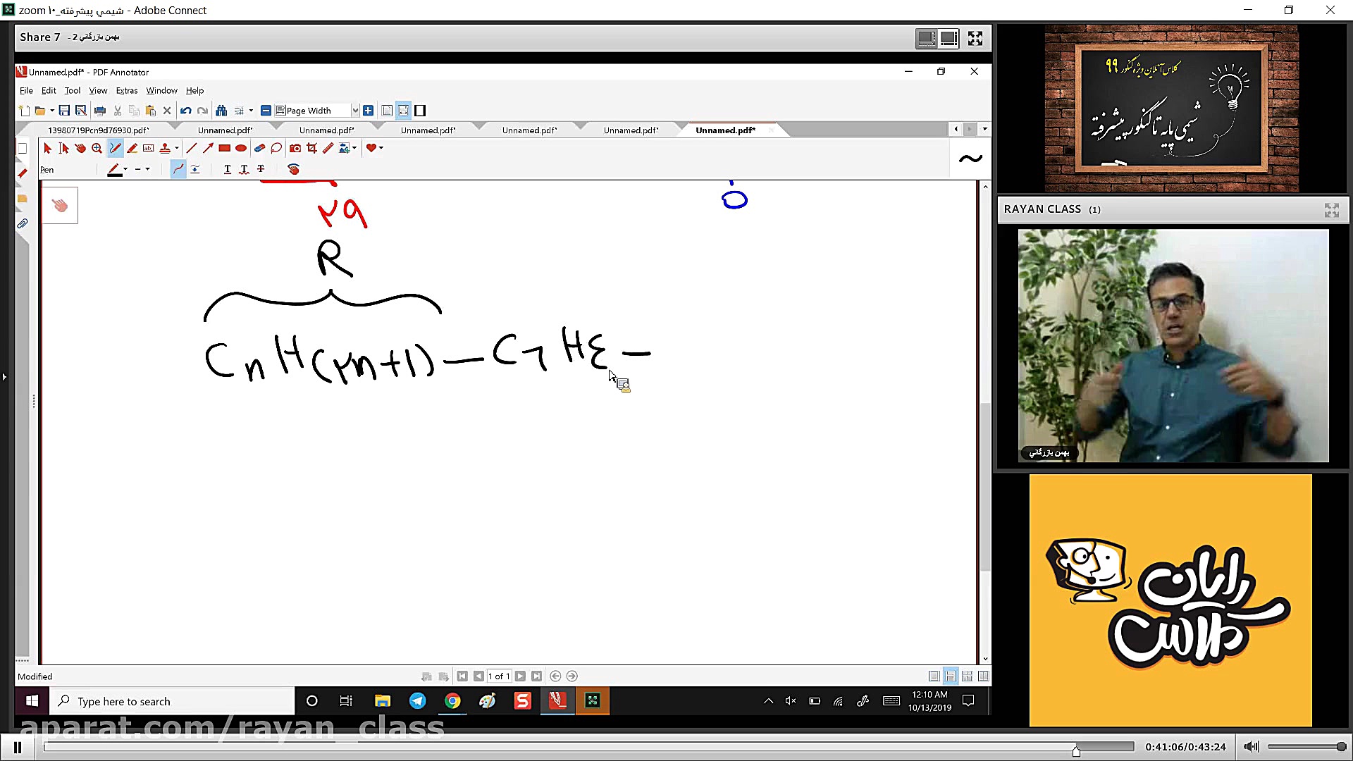
Task: Click the binoculars Find icon
Action: pos(221,111)
